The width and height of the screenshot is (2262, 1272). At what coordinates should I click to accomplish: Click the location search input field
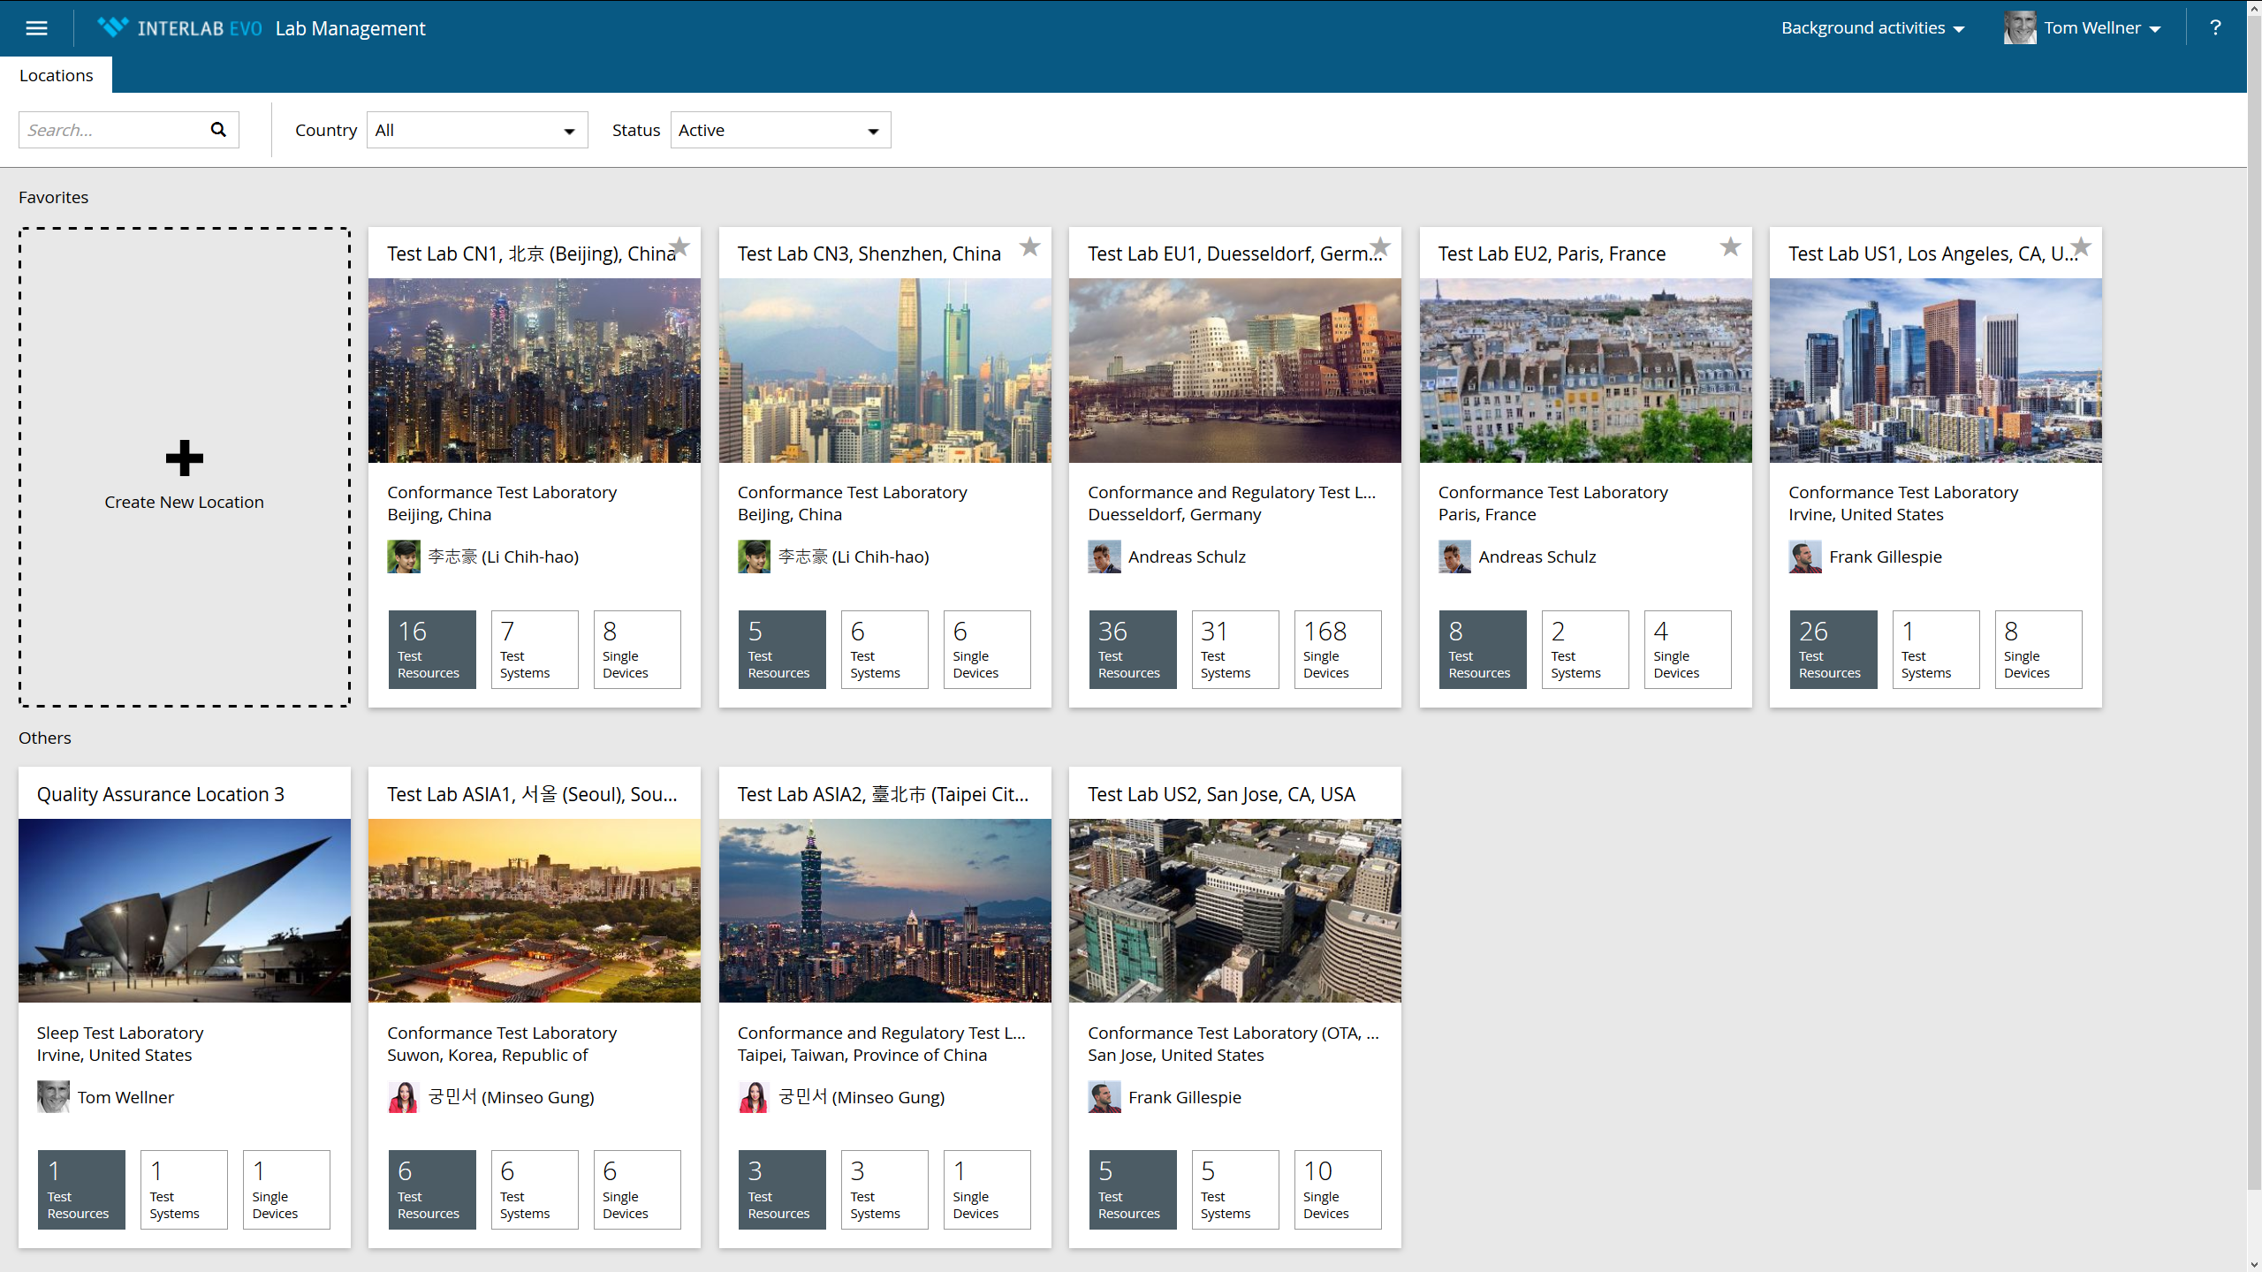pos(110,130)
